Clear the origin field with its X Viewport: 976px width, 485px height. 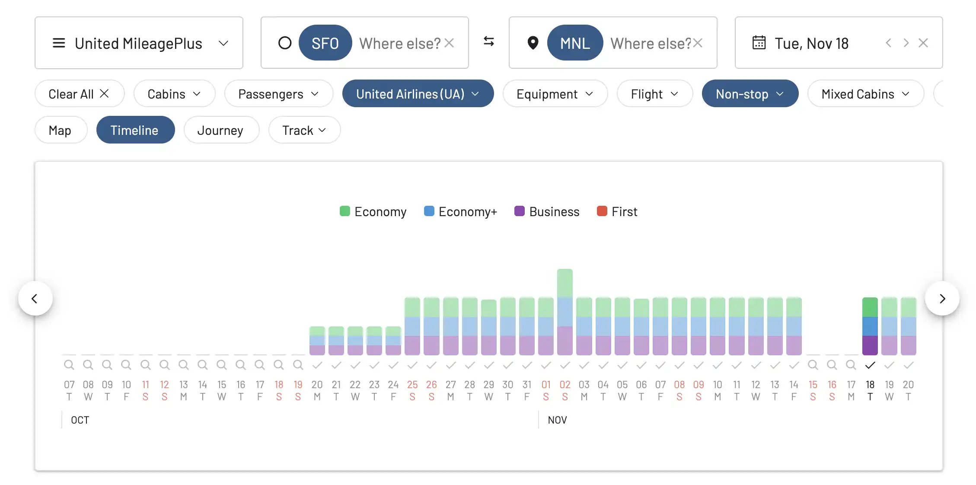point(450,43)
